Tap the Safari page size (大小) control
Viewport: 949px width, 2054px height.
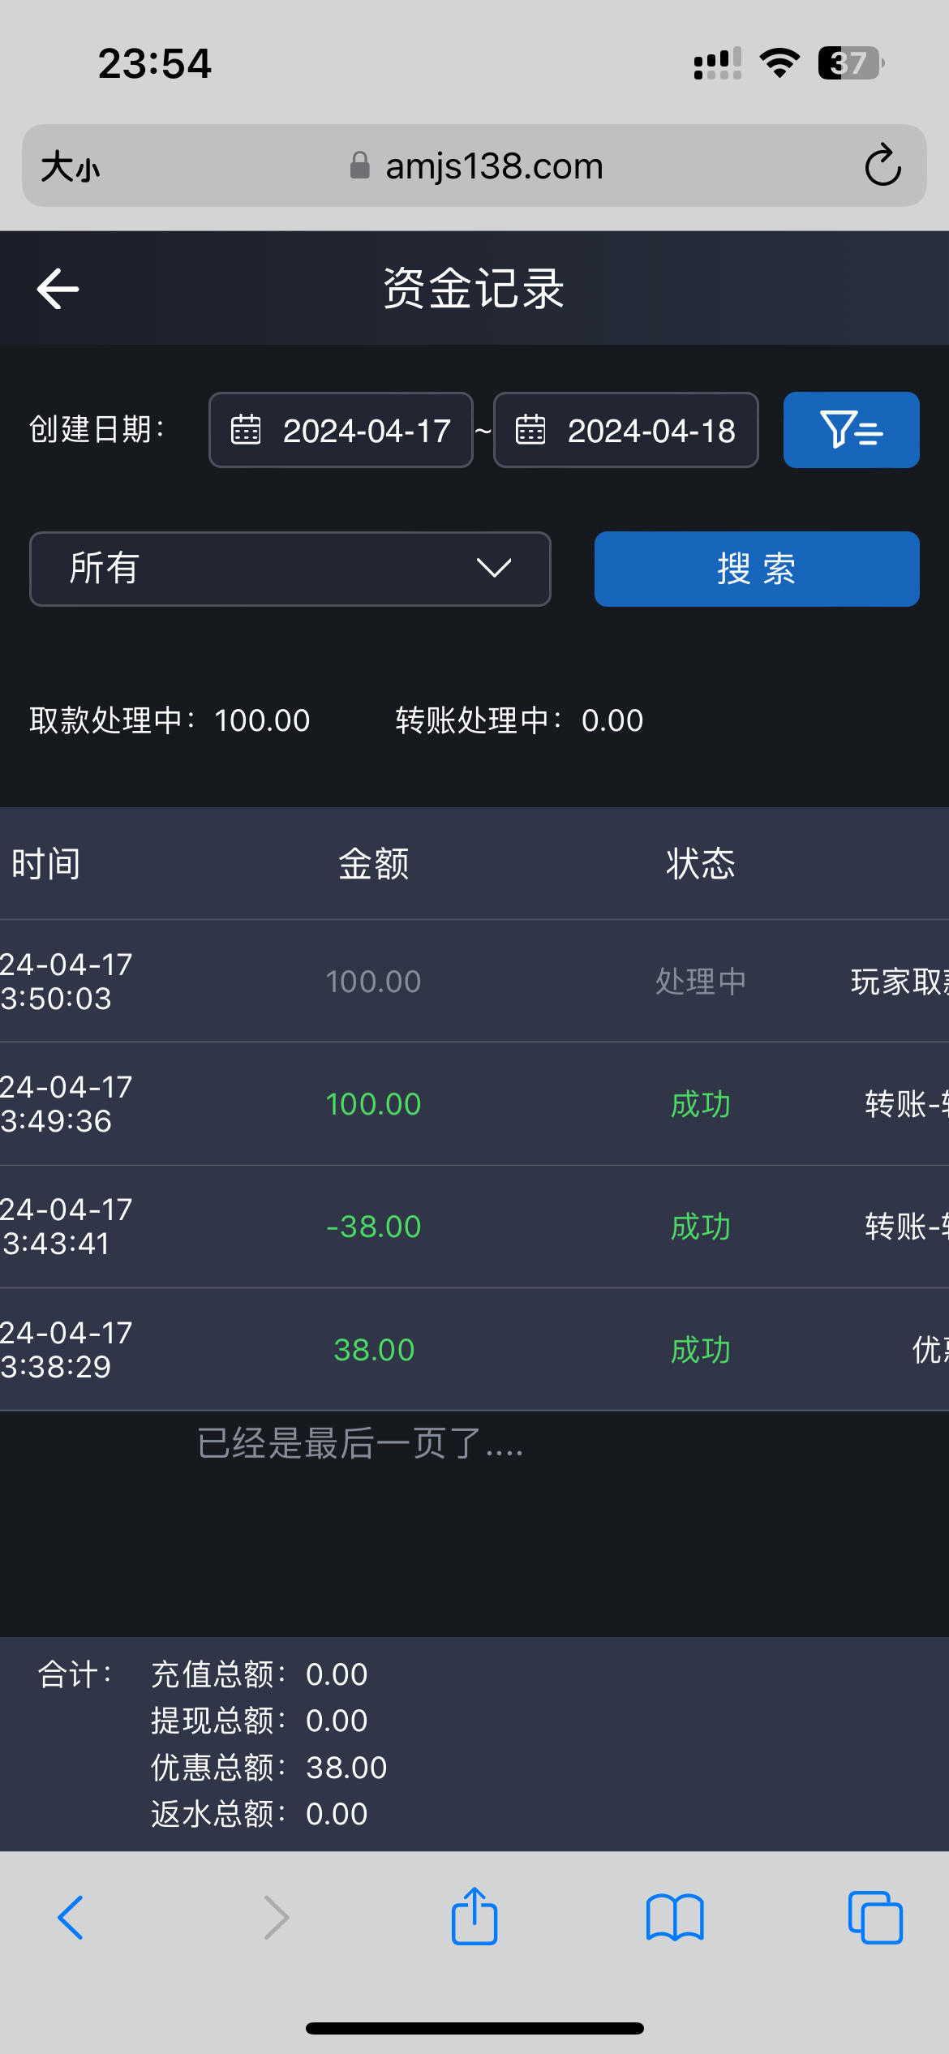[x=71, y=167]
